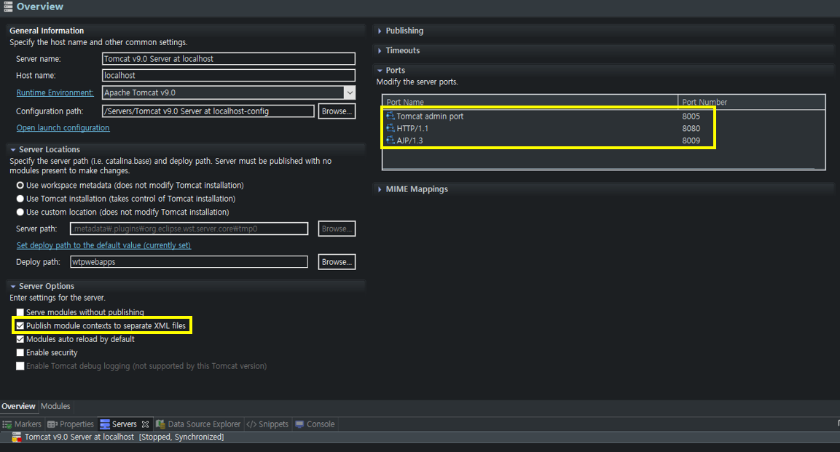Focus the Server name field
Viewport: 840px width, 452px height.
click(x=229, y=59)
